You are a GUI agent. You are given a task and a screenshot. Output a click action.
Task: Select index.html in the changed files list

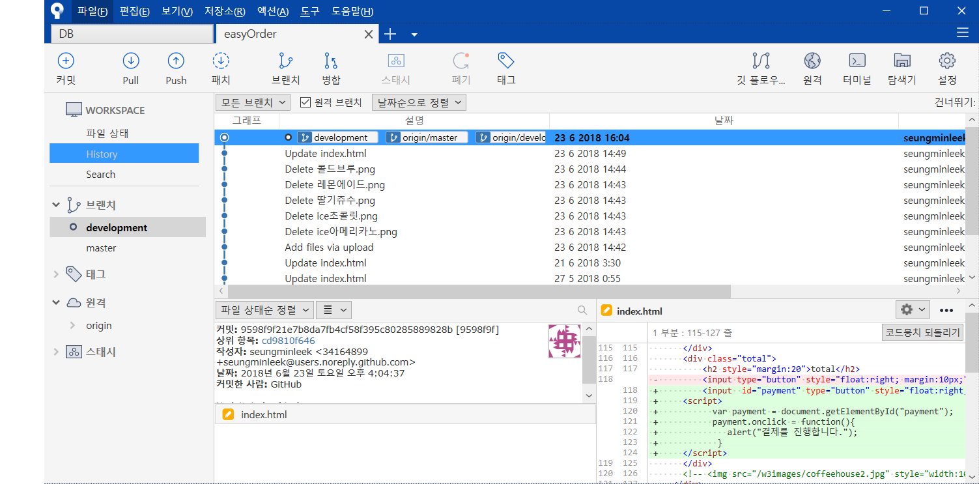click(404, 415)
